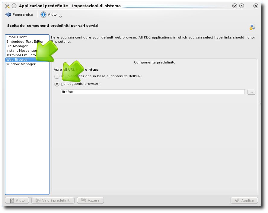Image resolution: width=268 pixels, height=213 pixels.
Task: Minimize the window with down-arrow button
Action: [x=235, y=6]
